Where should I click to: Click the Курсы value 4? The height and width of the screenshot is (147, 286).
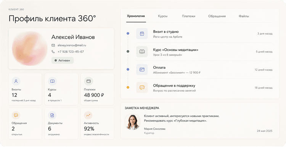(50, 95)
